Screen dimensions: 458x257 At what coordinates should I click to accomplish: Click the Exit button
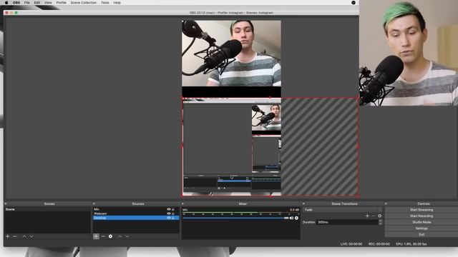click(x=422, y=235)
